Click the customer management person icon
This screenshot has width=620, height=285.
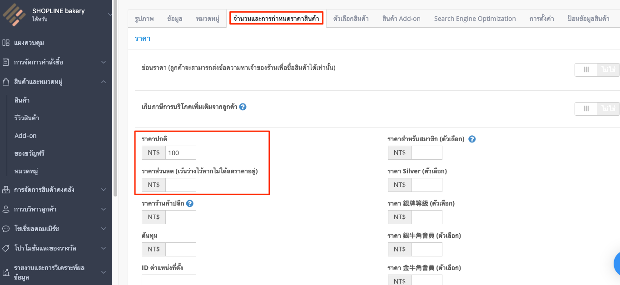click(x=6, y=209)
